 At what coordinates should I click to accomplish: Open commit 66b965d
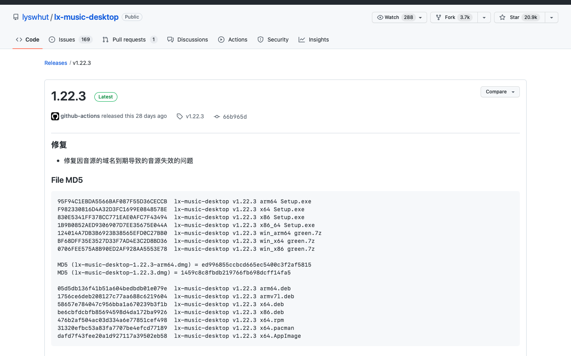click(235, 117)
